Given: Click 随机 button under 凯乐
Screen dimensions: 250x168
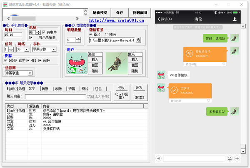Looking at the screenshot, I should click(135, 71).
